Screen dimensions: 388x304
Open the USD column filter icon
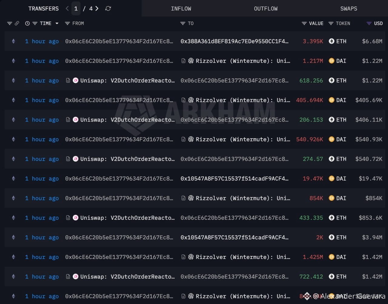tap(369, 23)
